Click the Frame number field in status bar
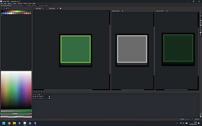 click(188, 119)
